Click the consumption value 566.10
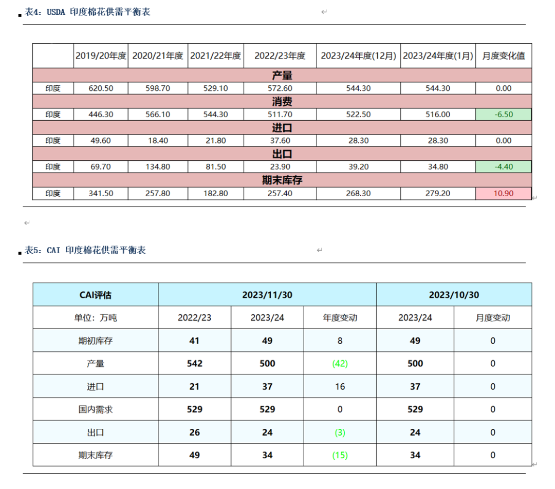555x489 pixels. pyautogui.click(x=158, y=115)
